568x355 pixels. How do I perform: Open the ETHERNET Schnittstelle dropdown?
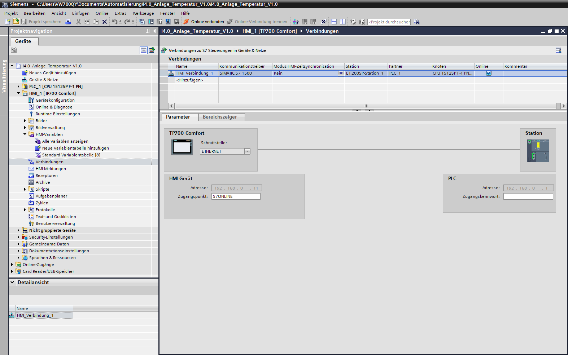pos(247,151)
